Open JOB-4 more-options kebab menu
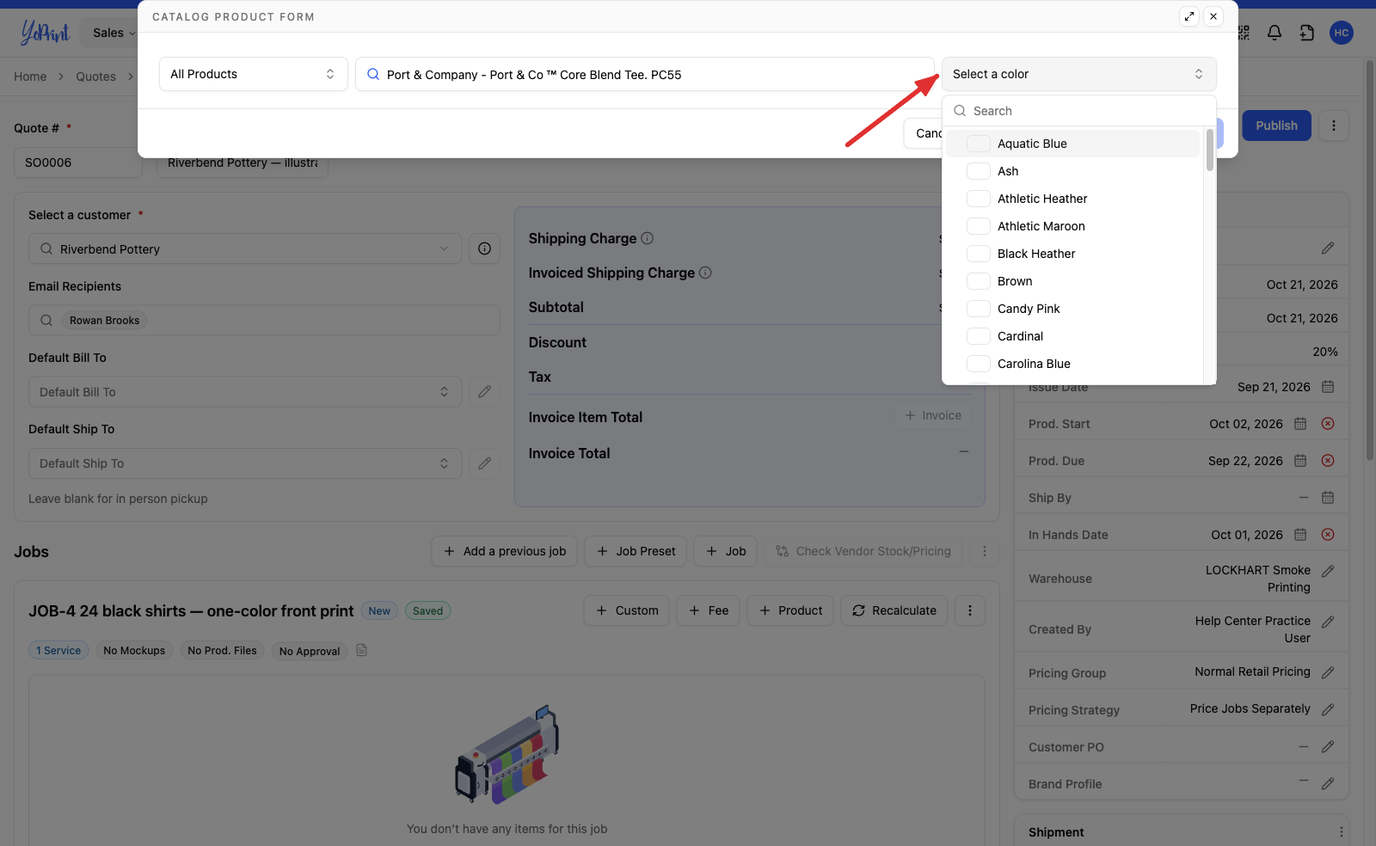The height and width of the screenshot is (846, 1376). [970, 610]
